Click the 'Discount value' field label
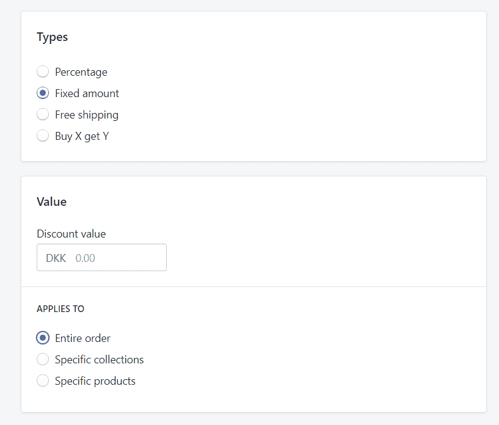 coord(71,234)
